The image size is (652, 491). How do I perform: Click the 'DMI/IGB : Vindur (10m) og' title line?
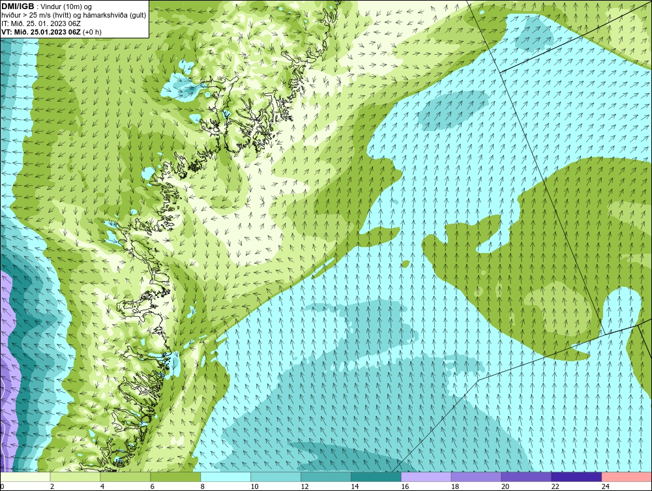click(47, 7)
